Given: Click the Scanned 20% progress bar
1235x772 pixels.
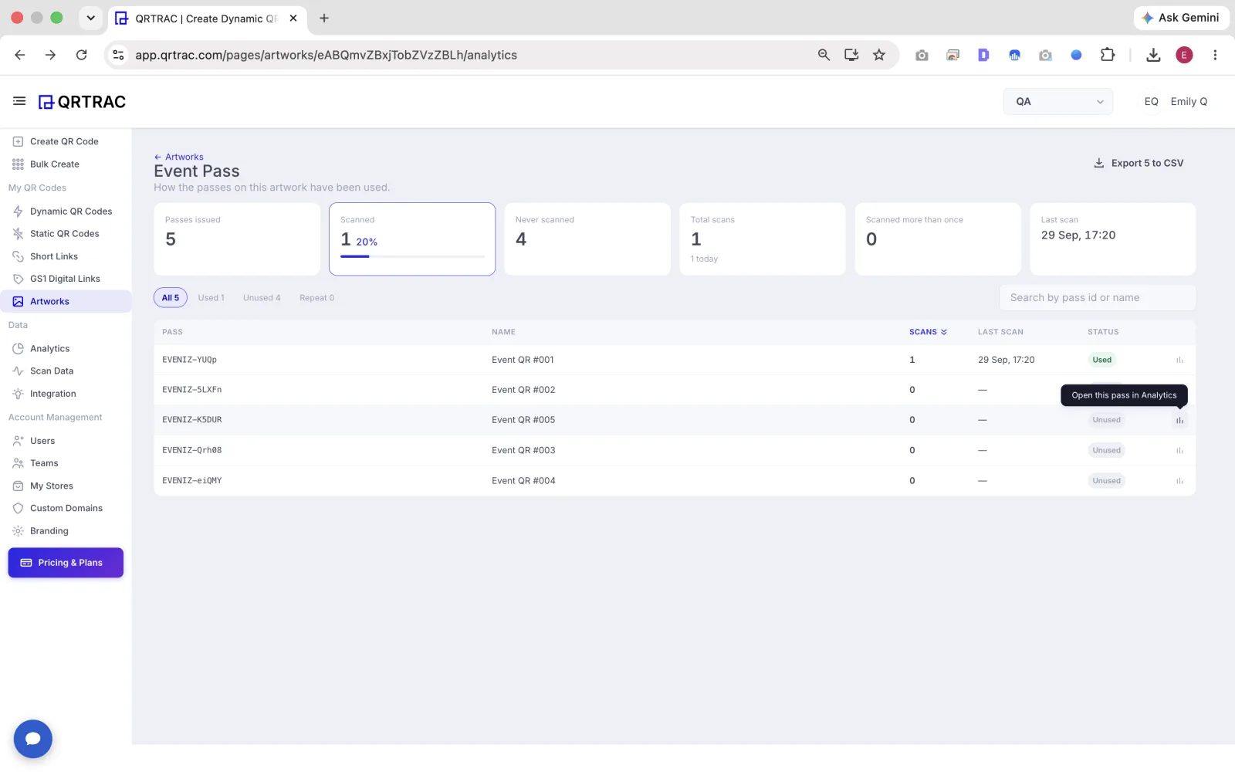Looking at the screenshot, I should [x=412, y=256].
